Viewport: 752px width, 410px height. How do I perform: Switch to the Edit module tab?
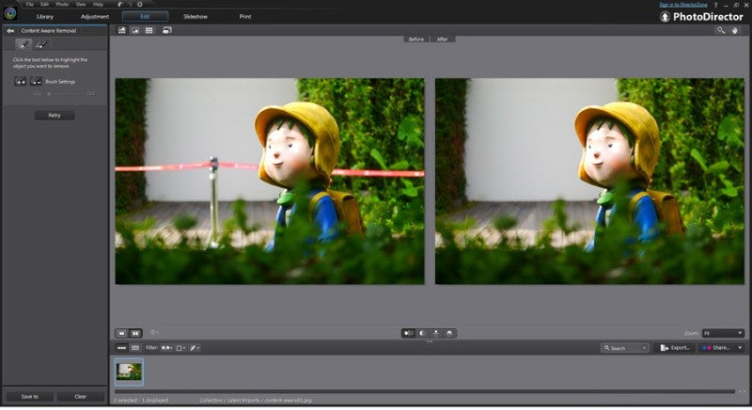coord(146,17)
